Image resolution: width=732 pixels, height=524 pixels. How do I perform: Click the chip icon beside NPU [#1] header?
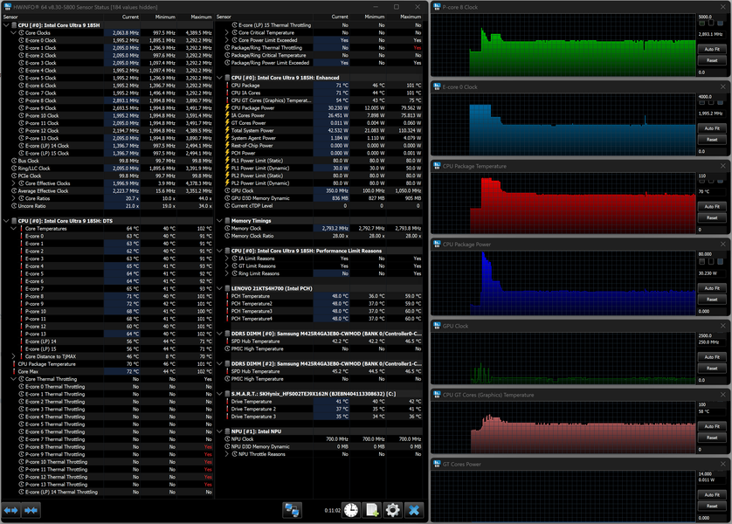[x=227, y=431]
